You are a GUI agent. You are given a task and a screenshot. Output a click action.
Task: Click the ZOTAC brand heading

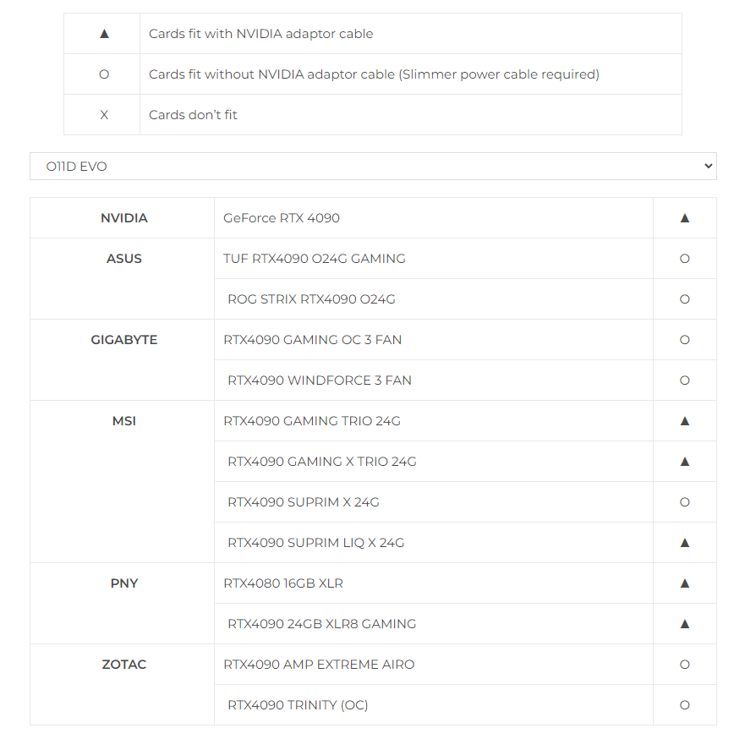point(123,665)
